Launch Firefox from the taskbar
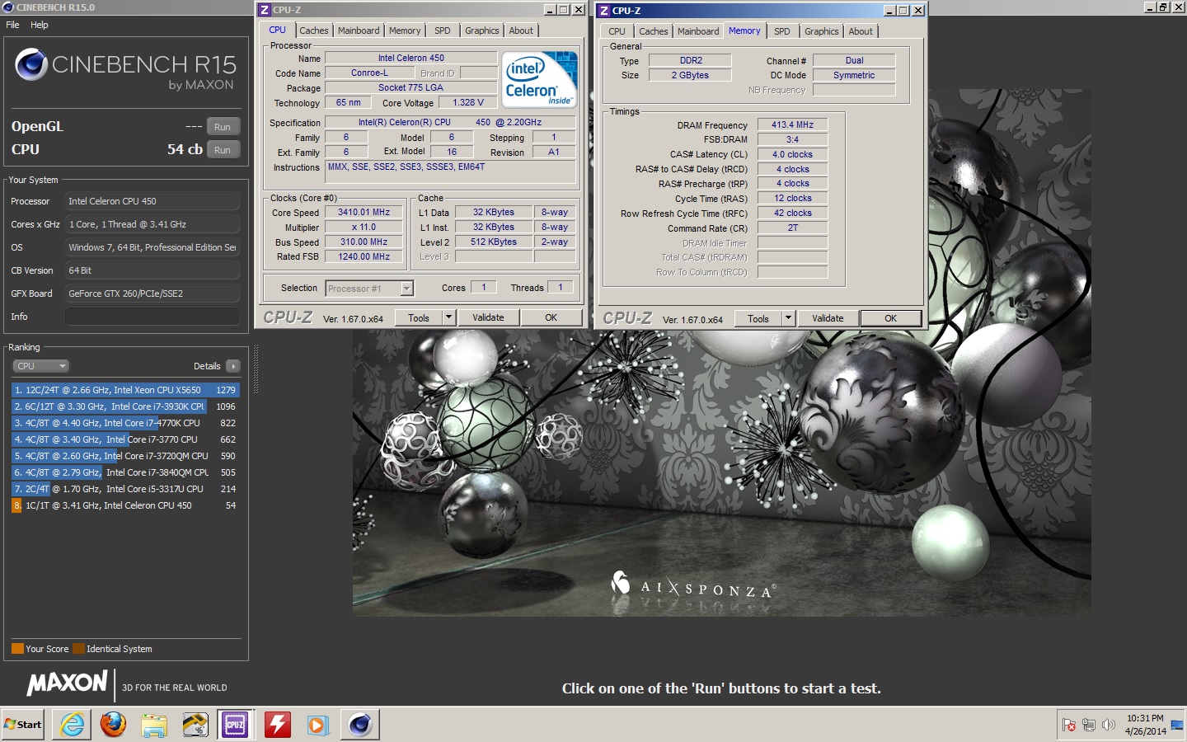 click(x=113, y=725)
